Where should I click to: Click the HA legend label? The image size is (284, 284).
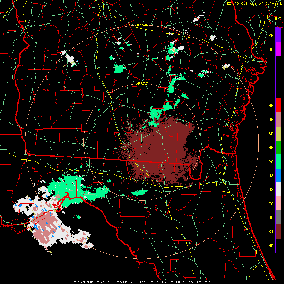pos(271,106)
